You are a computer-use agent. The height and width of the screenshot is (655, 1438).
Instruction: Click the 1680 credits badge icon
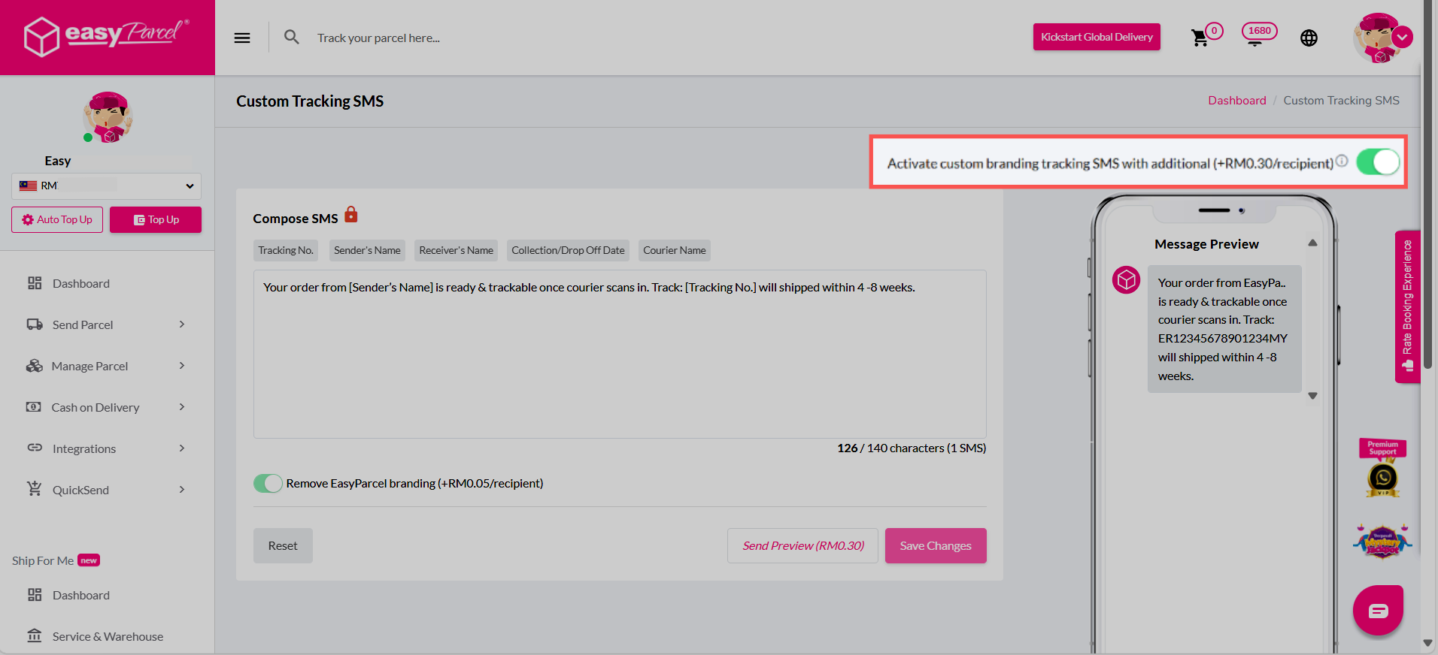[x=1259, y=33]
